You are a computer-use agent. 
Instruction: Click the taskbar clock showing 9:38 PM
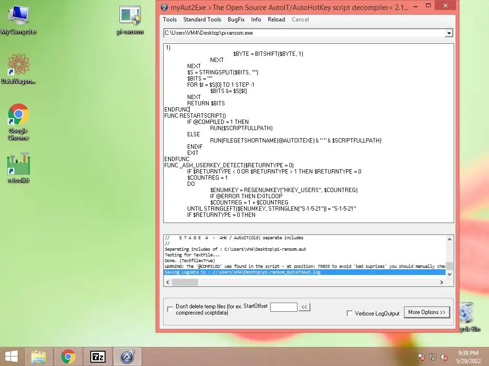click(x=468, y=357)
